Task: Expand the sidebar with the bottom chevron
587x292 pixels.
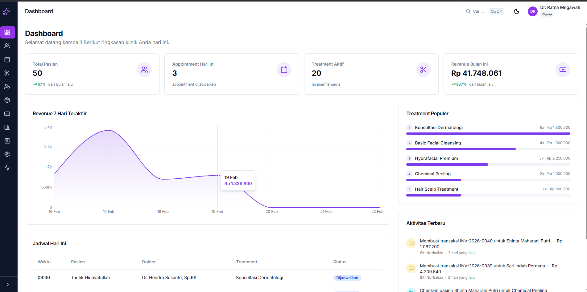Action: [8, 285]
